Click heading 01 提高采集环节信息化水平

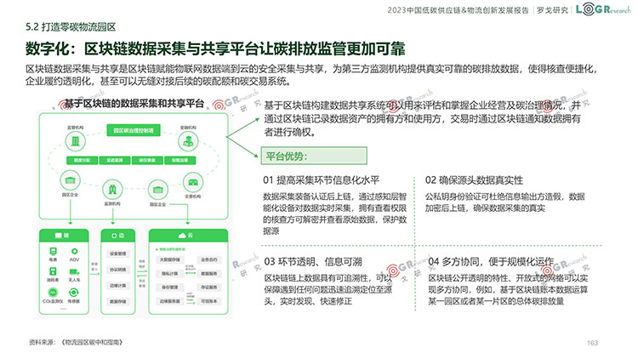coord(322,179)
